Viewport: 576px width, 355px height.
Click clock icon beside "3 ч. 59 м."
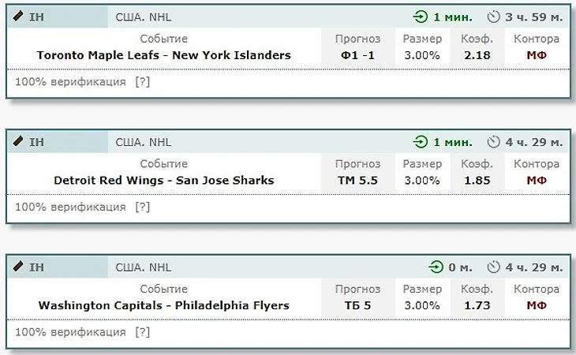(x=494, y=17)
